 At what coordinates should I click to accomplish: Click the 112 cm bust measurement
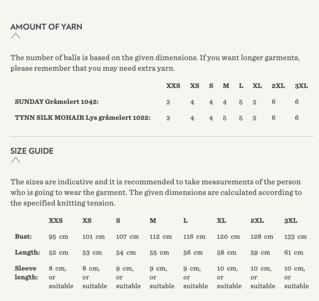coord(161,236)
